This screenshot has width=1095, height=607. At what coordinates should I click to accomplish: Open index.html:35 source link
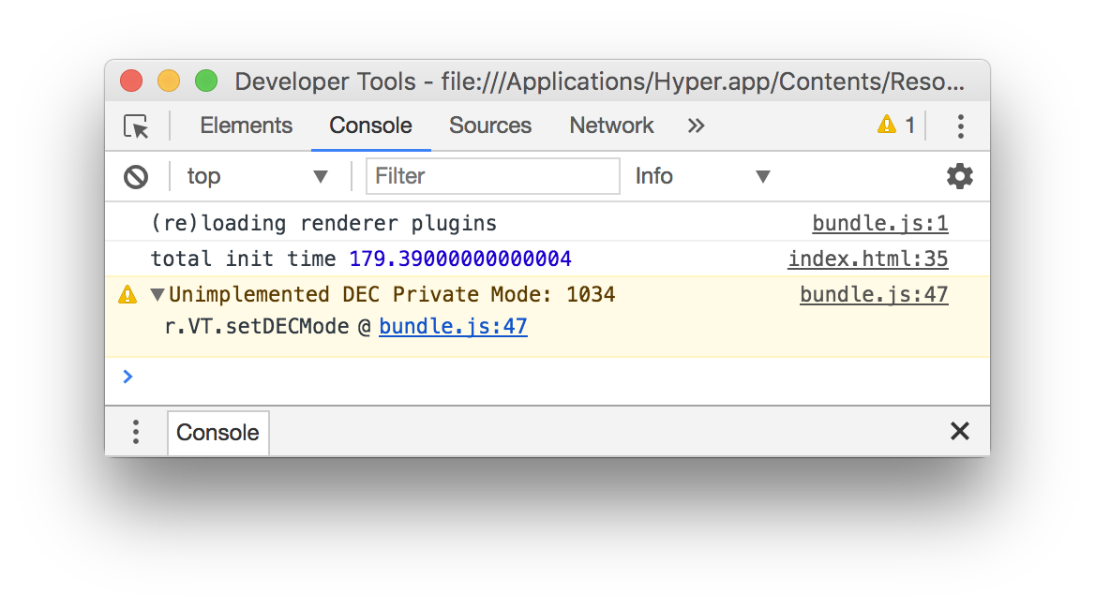(867, 259)
